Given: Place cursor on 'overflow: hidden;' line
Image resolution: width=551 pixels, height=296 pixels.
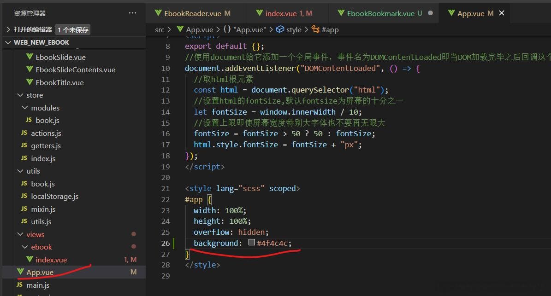Looking at the screenshot, I should point(231,232).
